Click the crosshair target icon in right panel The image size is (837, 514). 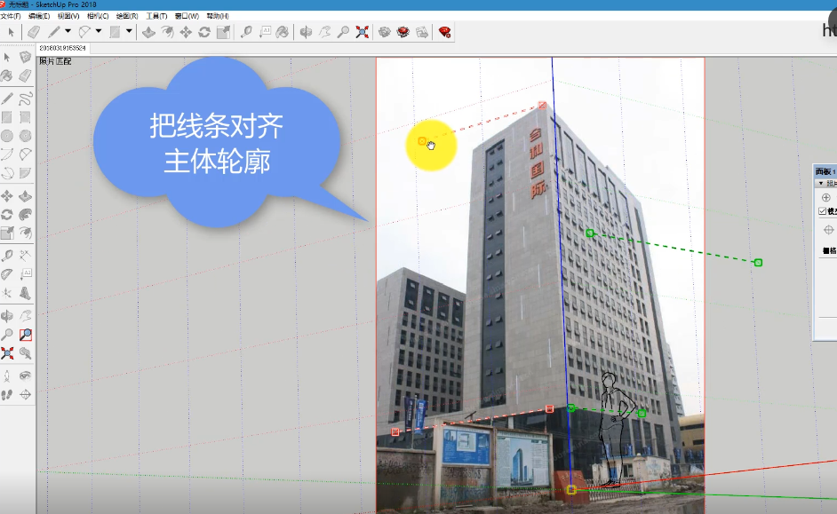828,230
